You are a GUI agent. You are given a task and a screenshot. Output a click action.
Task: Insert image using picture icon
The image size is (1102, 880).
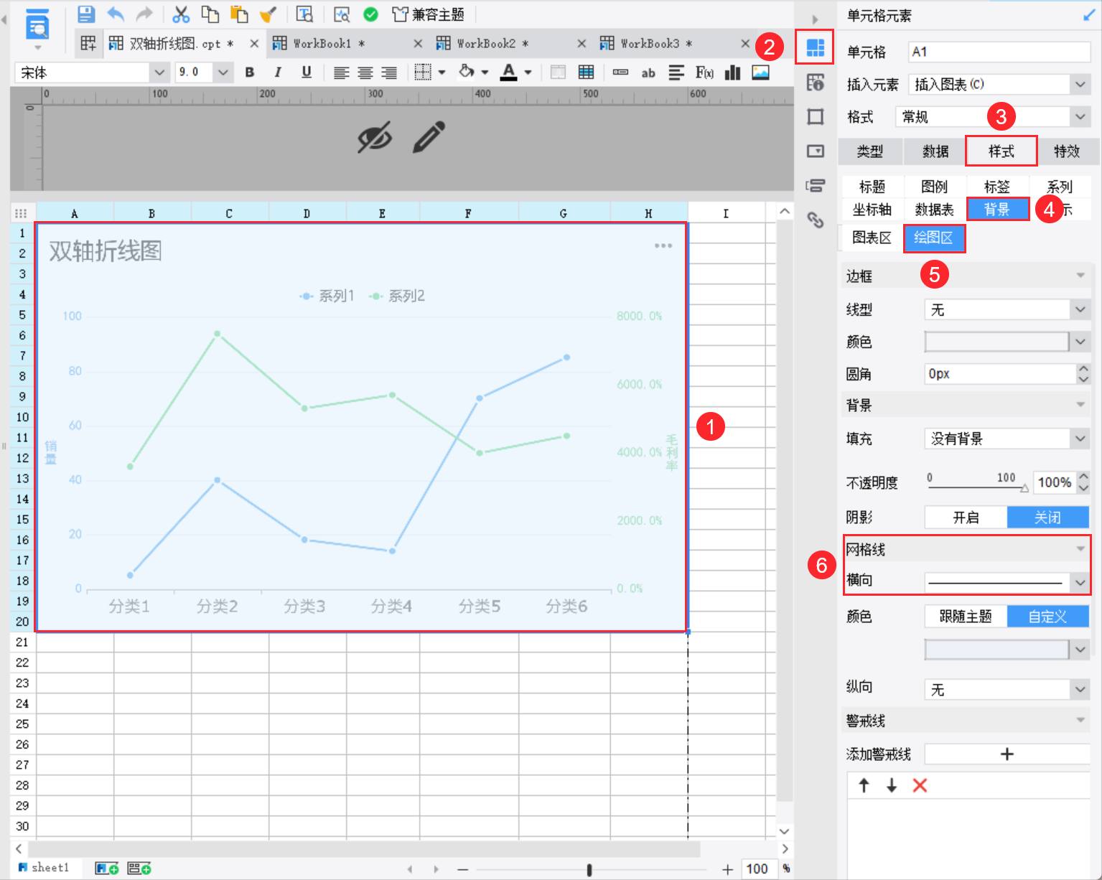tap(761, 72)
